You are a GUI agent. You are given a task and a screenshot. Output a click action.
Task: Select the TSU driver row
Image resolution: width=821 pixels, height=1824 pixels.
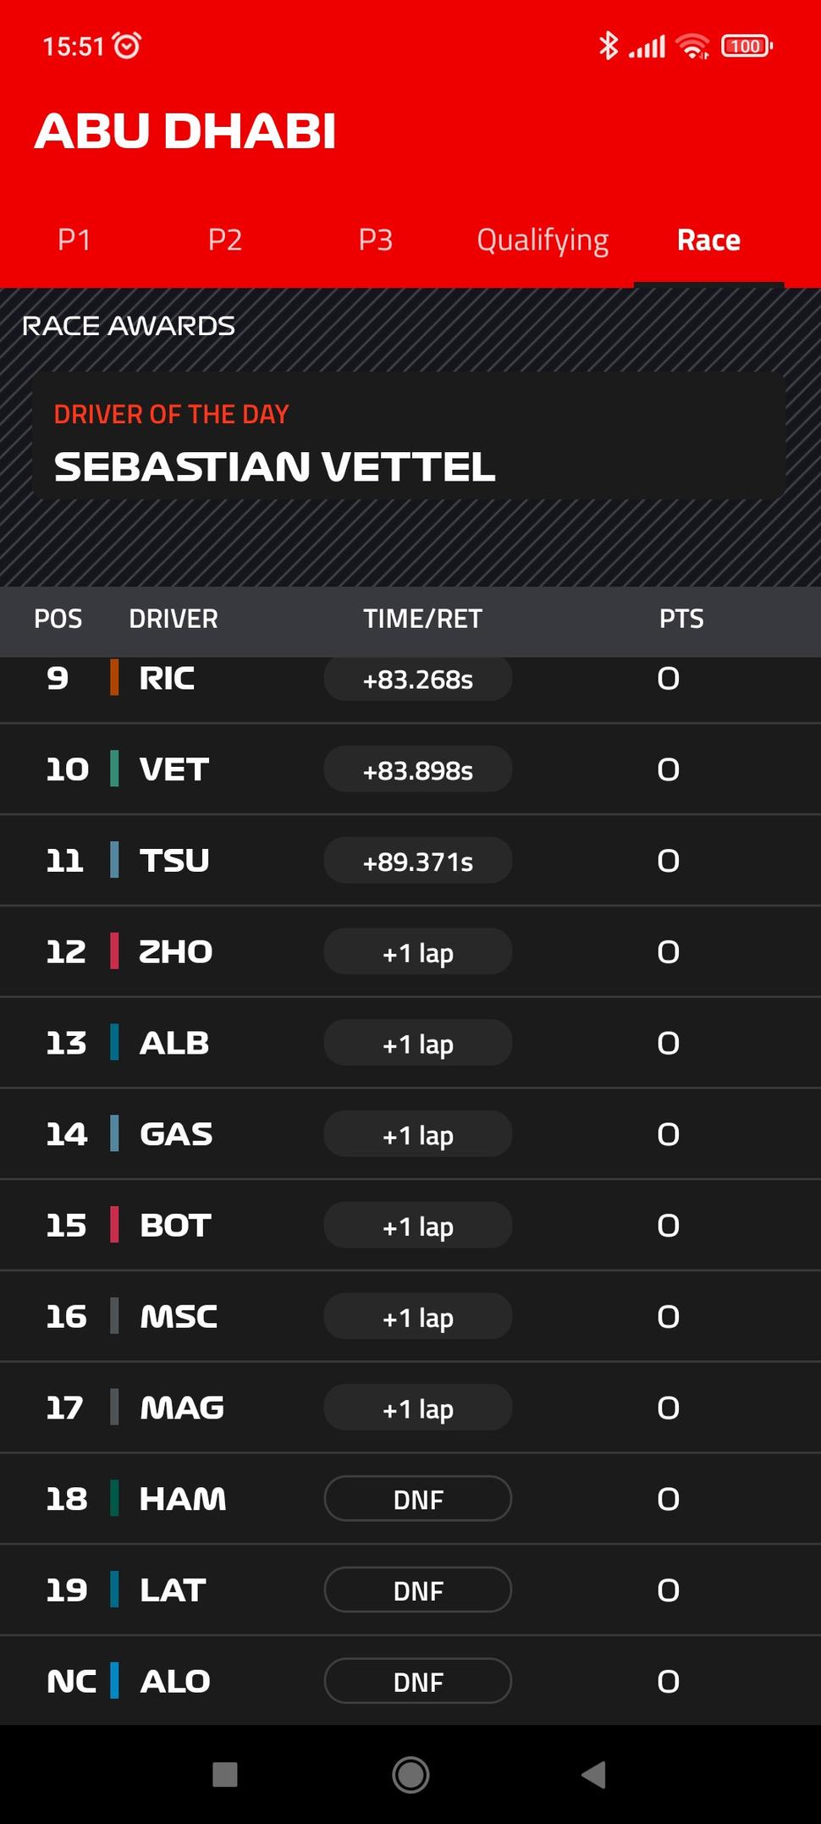(x=410, y=861)
